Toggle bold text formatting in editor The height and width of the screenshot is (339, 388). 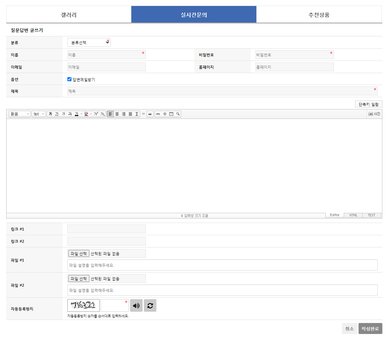pos(50,114)
